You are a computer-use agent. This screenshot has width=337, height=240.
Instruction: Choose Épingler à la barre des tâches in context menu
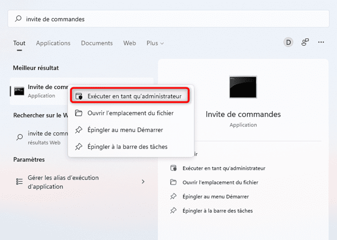131,147
